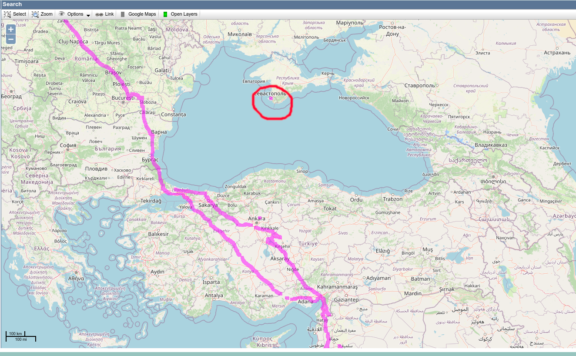Toggle the gray Google Maps layer indicator
This screenshot has height=356, width=576.
coord(123,14)
